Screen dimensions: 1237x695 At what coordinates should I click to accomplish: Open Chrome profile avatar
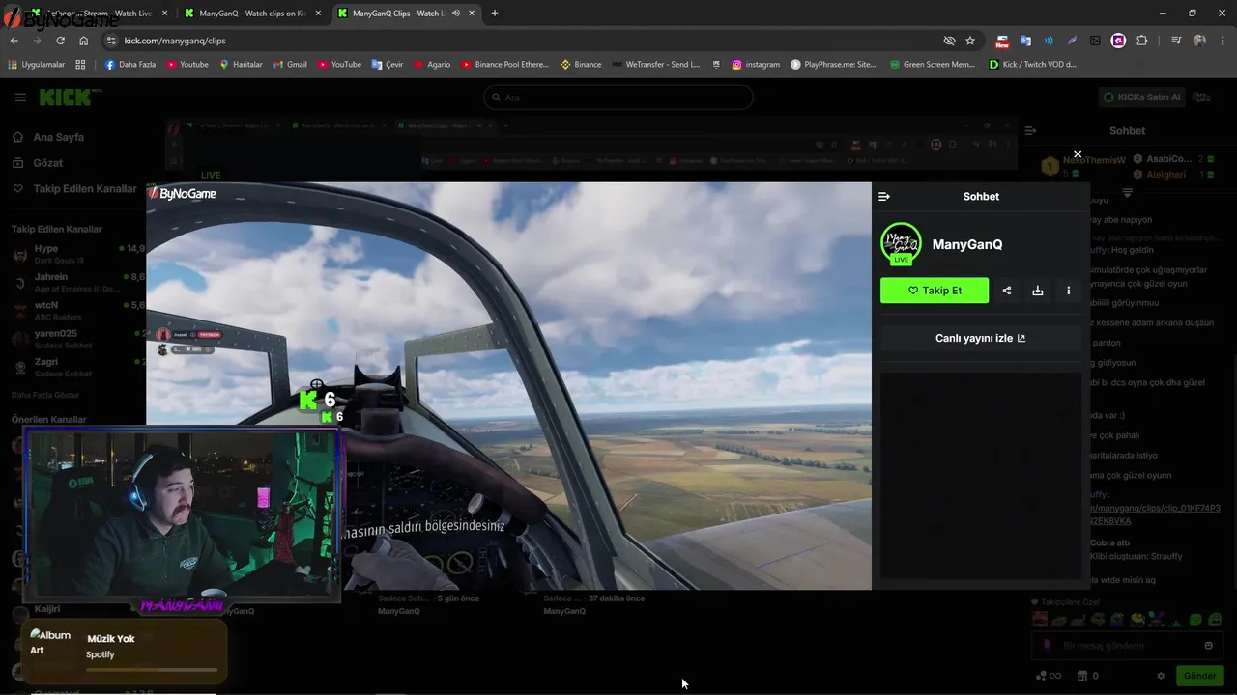[1199, 41]
